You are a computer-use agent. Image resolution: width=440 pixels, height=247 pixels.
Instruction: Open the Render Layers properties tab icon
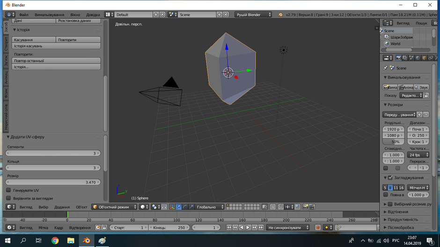click(405, 58)
